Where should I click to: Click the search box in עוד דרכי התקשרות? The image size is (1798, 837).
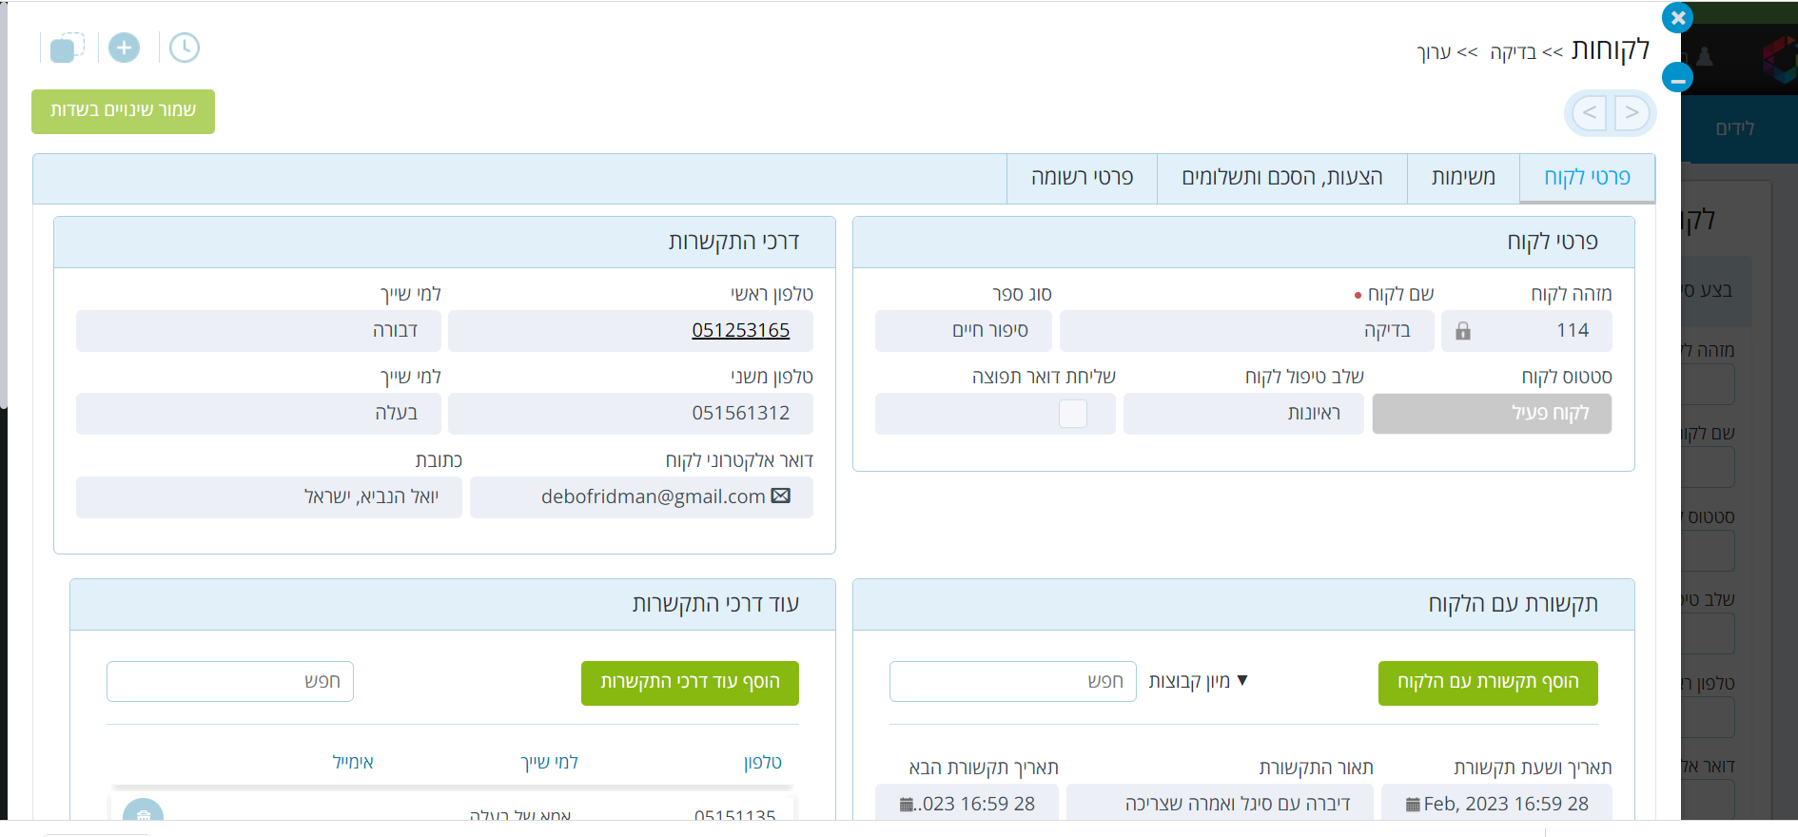pyautogui.click(x=230, y=681)
